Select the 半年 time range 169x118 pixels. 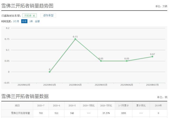[x=24, y=21]
